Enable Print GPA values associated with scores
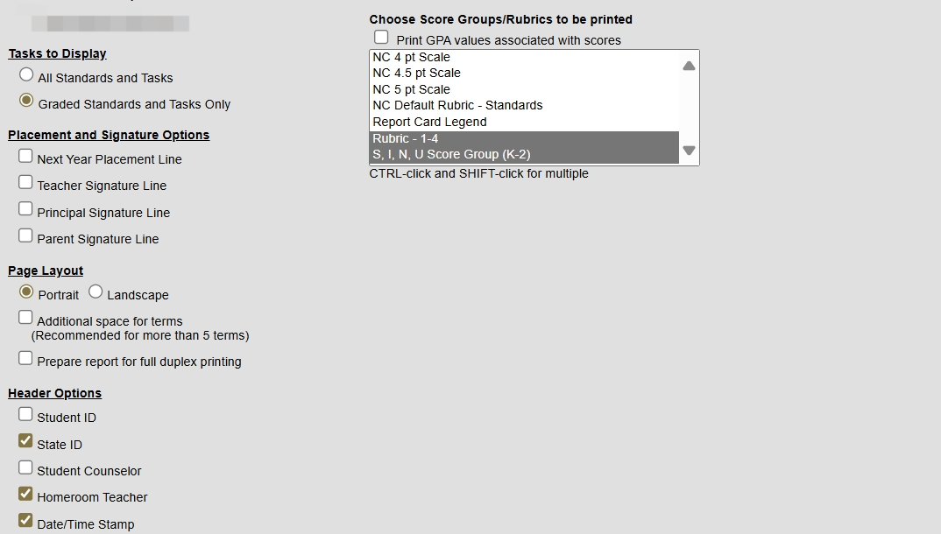This screenshot has width=941, height=534. click(x=381, y=37)
